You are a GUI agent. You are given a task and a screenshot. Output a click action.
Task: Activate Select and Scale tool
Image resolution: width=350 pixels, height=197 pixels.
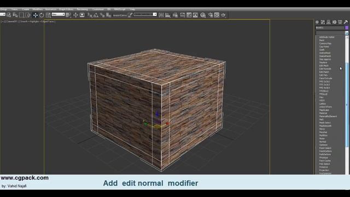(48, 15)
